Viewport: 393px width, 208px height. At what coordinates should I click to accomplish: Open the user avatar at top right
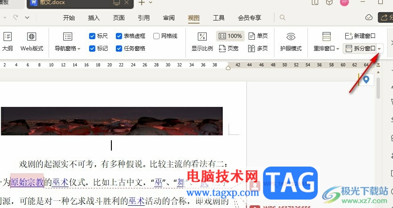[344, 2]
